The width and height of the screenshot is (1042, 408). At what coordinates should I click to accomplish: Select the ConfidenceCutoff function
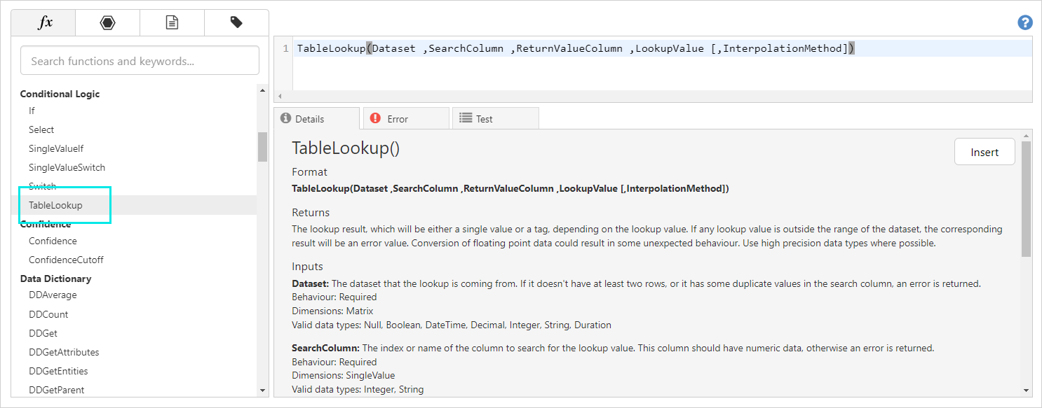point(66,260)
